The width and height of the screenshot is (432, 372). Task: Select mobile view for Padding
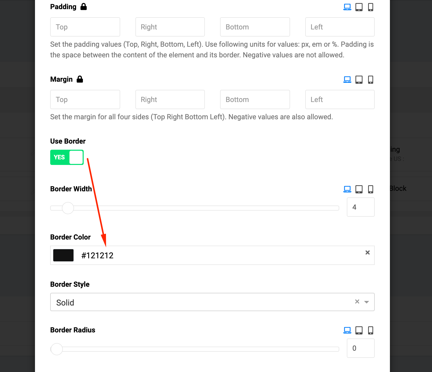pyautogui.click(x=370, y=7)
